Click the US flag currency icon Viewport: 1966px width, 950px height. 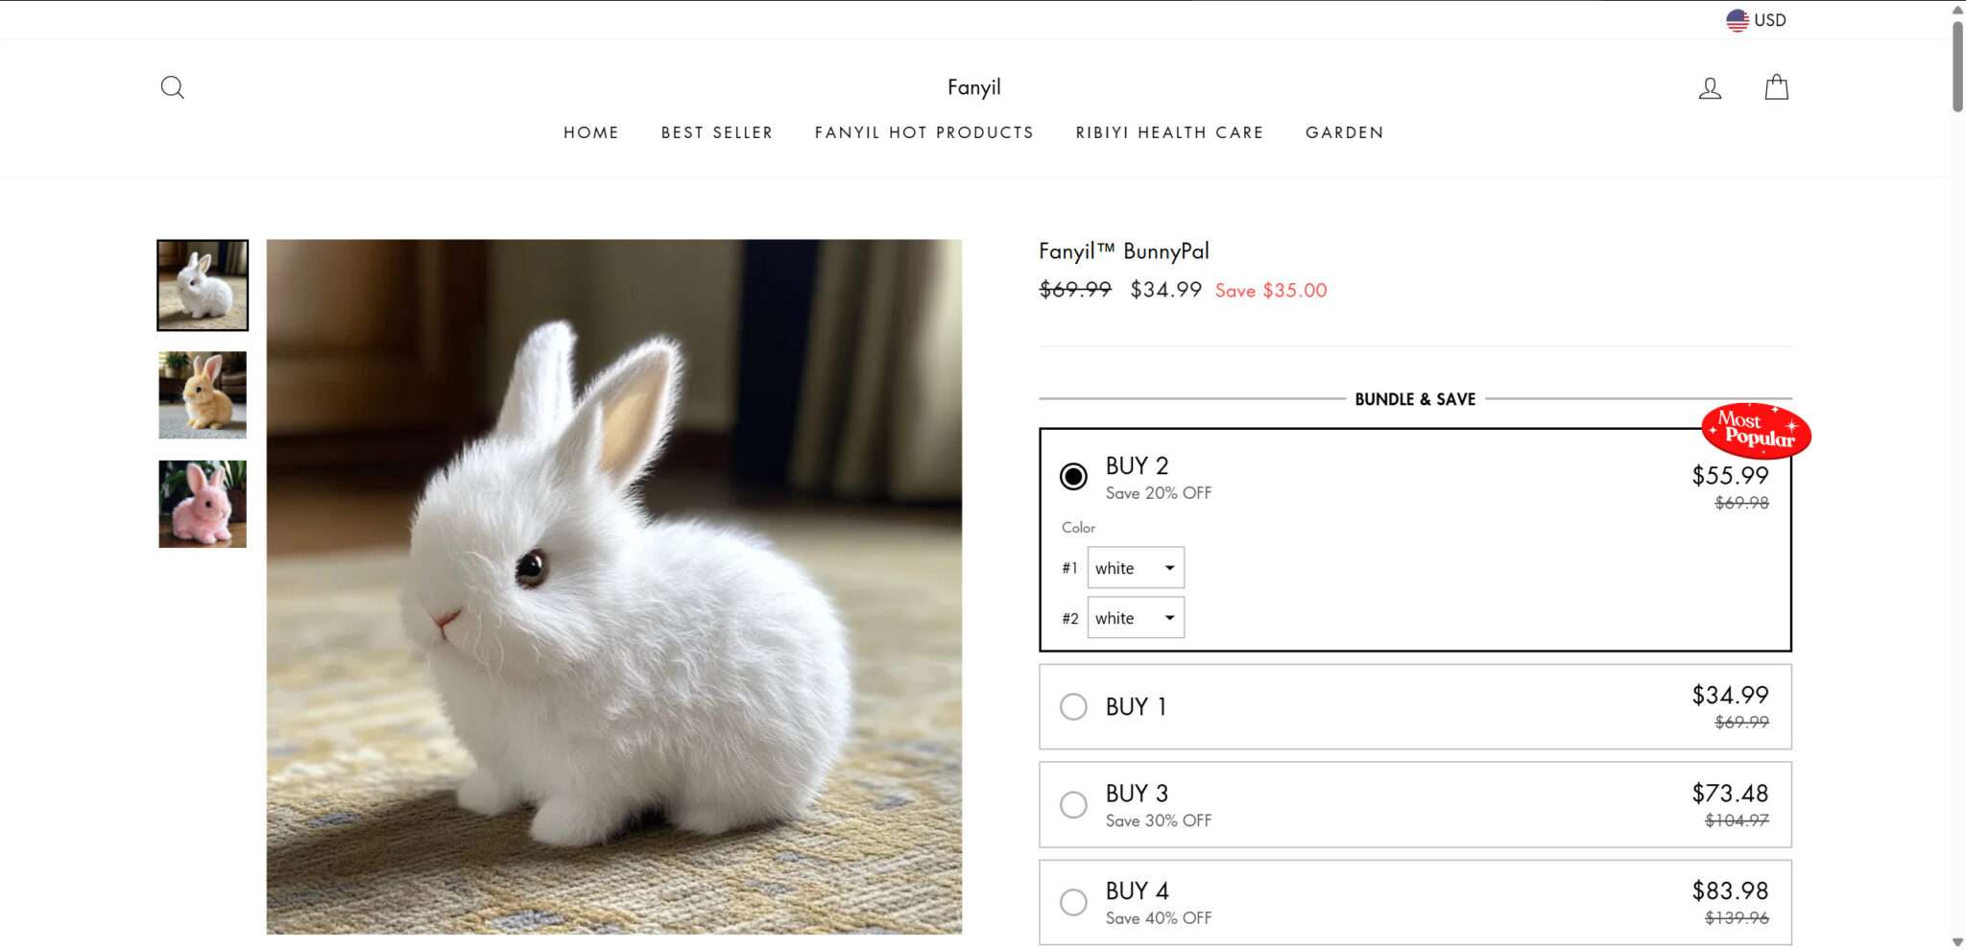[1737, 20]
